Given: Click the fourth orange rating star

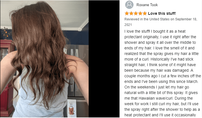Looking at the screenshot, I should pos(140,13).
